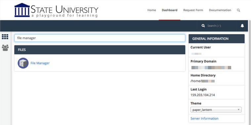Image resolution: width=251 pixels, height=125 pixels.
Task: Click the State University logo
Action: (56, 10)
